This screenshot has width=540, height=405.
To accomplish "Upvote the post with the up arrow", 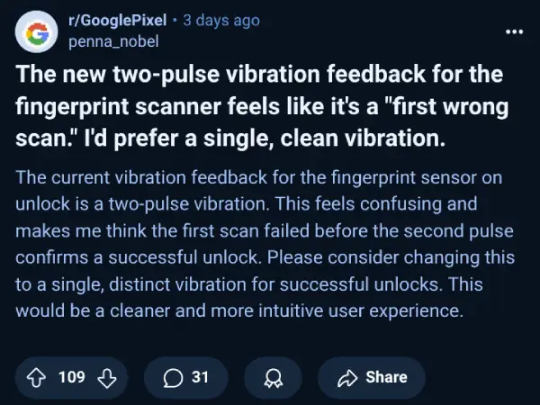I will click(38, 377).
